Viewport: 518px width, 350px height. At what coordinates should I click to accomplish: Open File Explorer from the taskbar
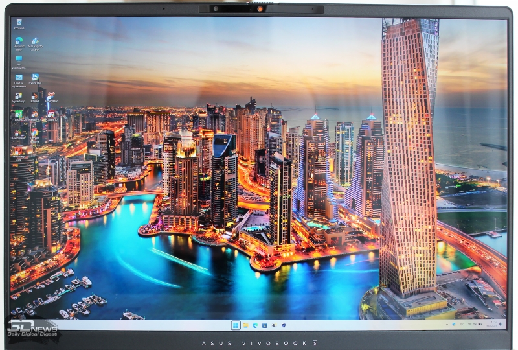point(245,324)
